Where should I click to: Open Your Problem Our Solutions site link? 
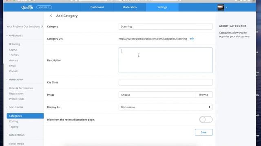25,26
